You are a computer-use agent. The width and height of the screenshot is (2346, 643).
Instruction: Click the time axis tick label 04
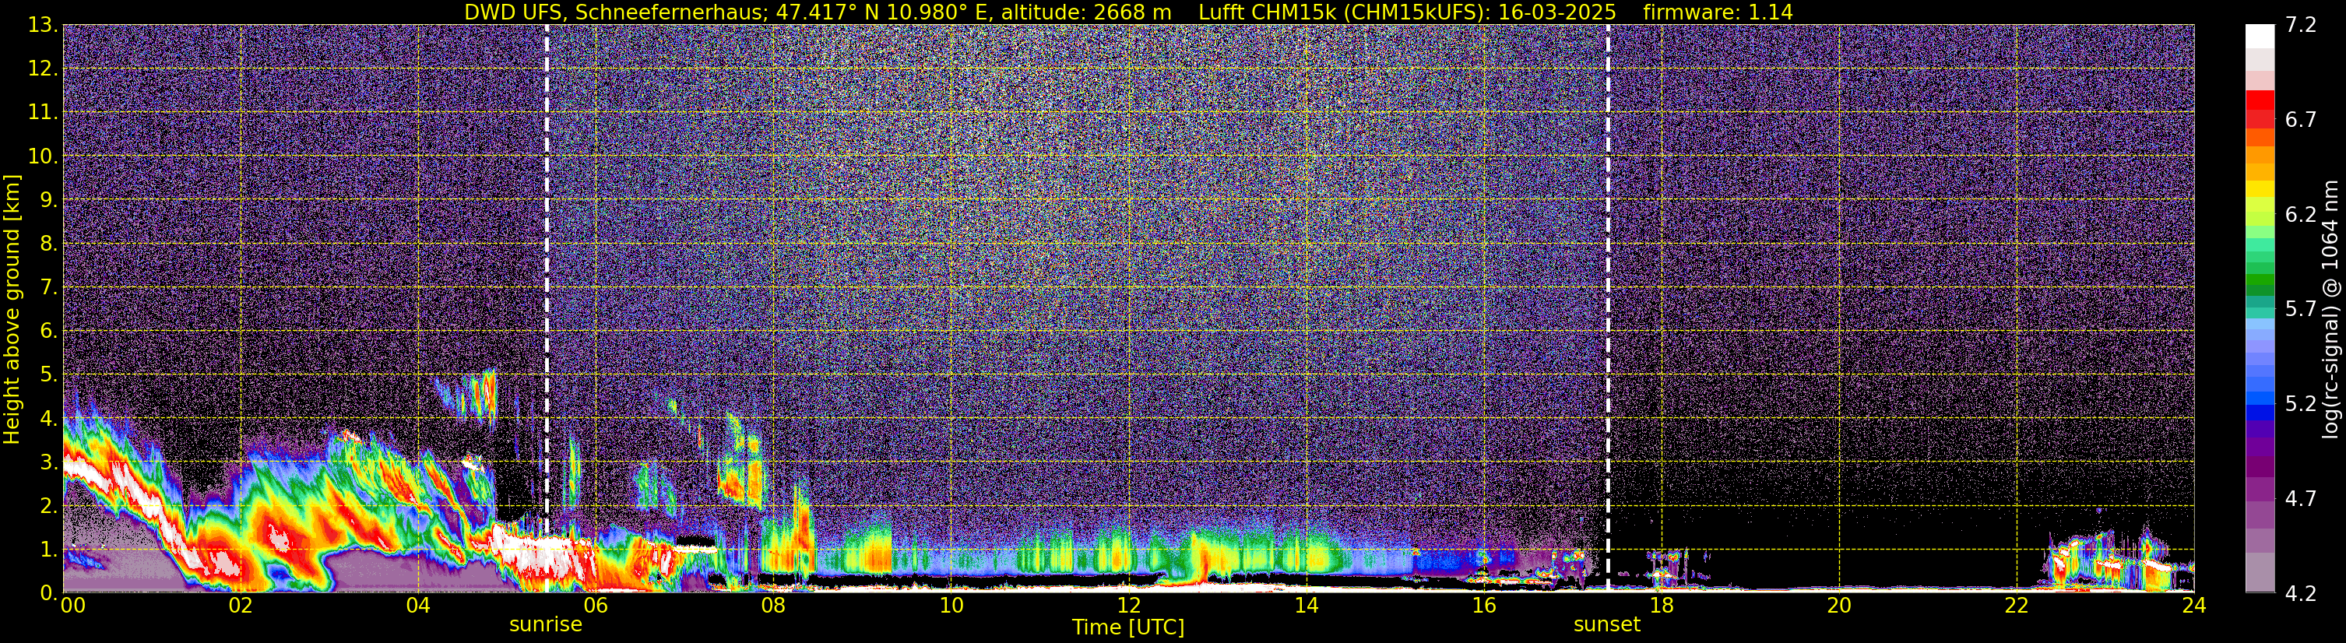(418, 606)
